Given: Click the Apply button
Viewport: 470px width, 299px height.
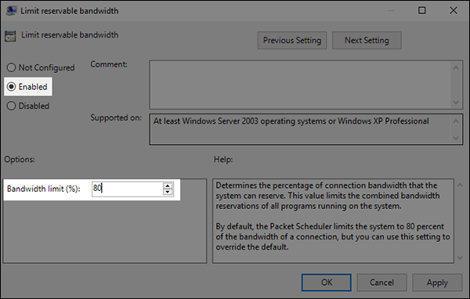Looking at the screenshot, I should 437,283.
